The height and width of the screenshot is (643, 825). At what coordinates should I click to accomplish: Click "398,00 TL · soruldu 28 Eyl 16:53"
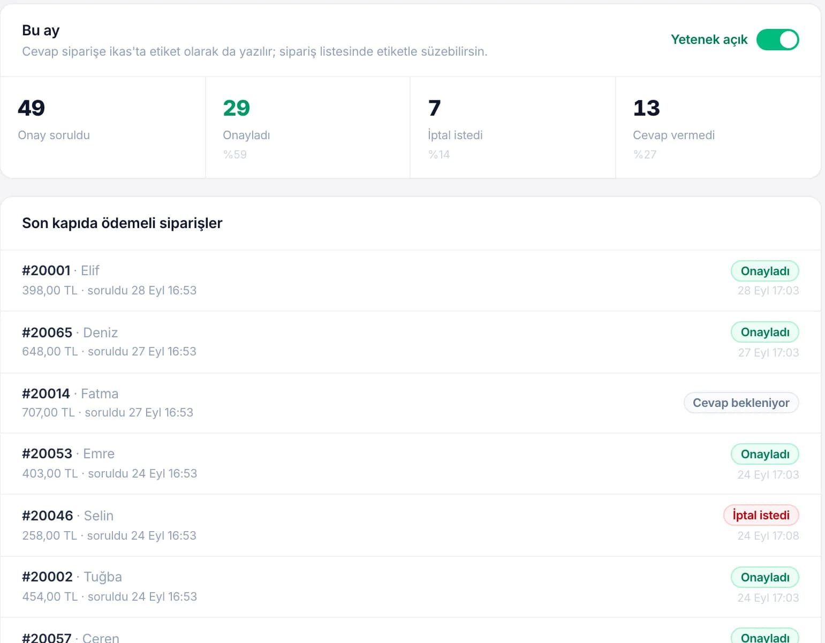tap(109, 290)
